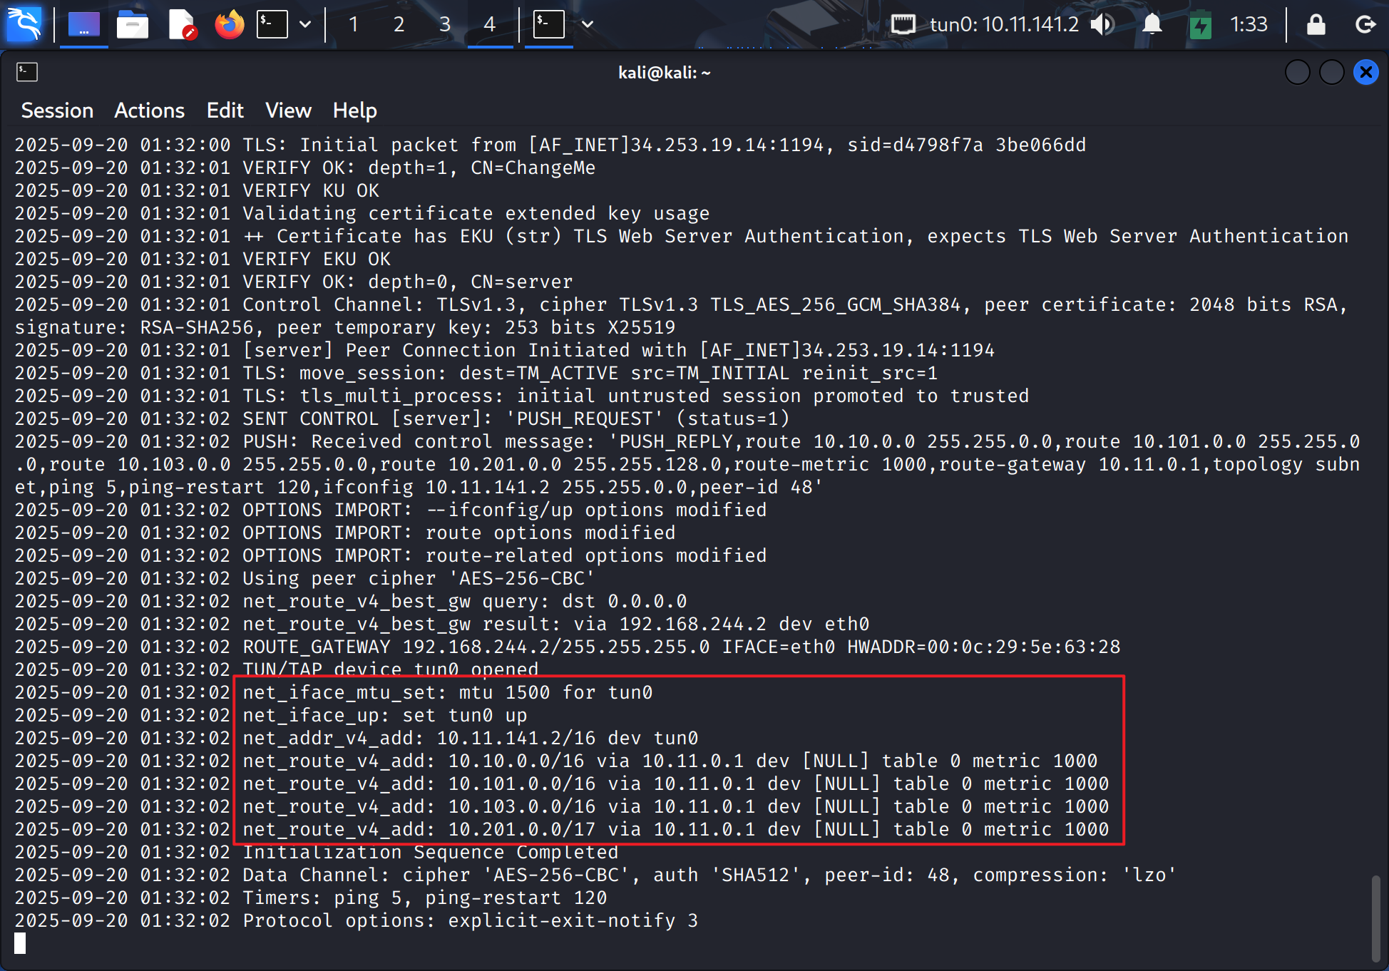Viewport: 1389px width, 971px height.
Task: Show the desktop with the panel button
Action: (83, 24)
